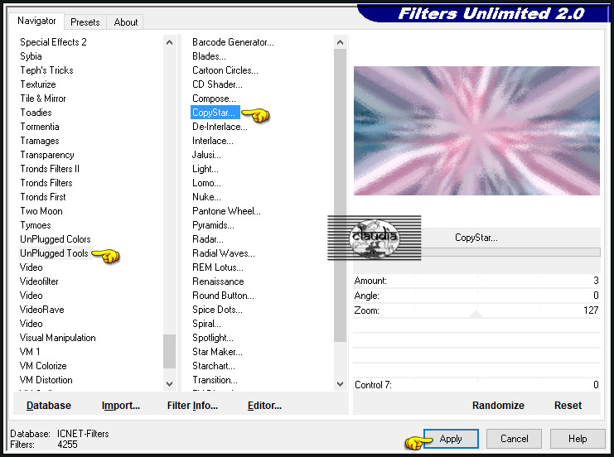Select Compose... filter
Screen dimensions: 614x457
[214, 99]
